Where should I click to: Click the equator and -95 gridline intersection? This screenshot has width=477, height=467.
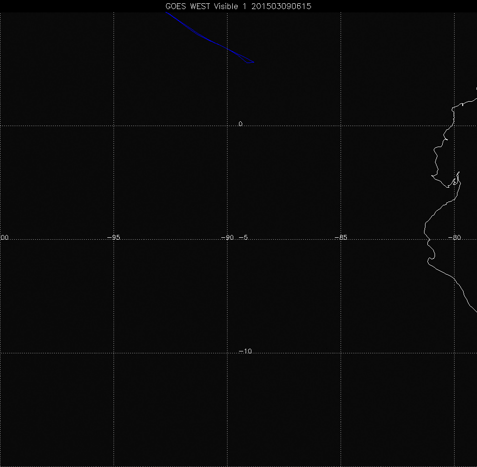[x=114, y=126]
